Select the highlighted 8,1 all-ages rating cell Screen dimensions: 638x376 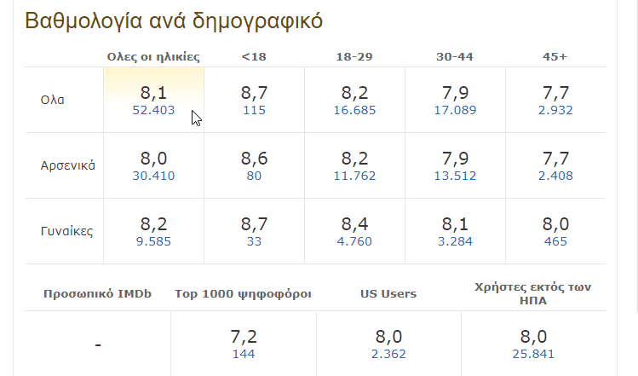(x=154, y=100)
